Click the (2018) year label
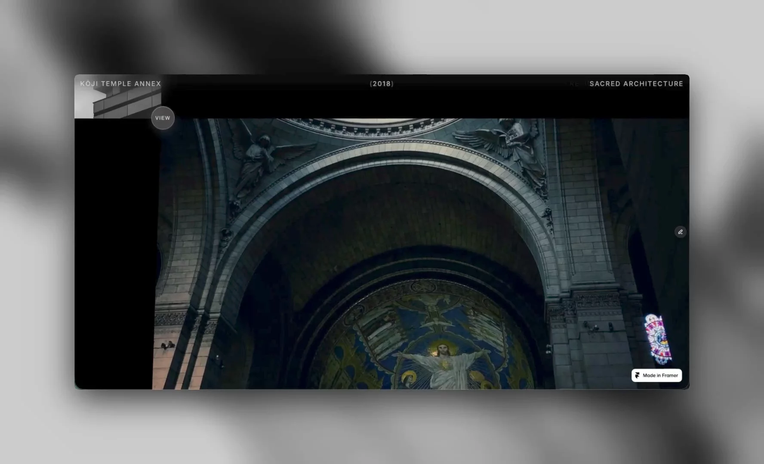764x464 pixels. coord(382,84)
